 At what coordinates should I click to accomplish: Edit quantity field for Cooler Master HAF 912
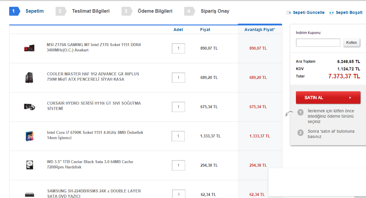pos(178,77)
